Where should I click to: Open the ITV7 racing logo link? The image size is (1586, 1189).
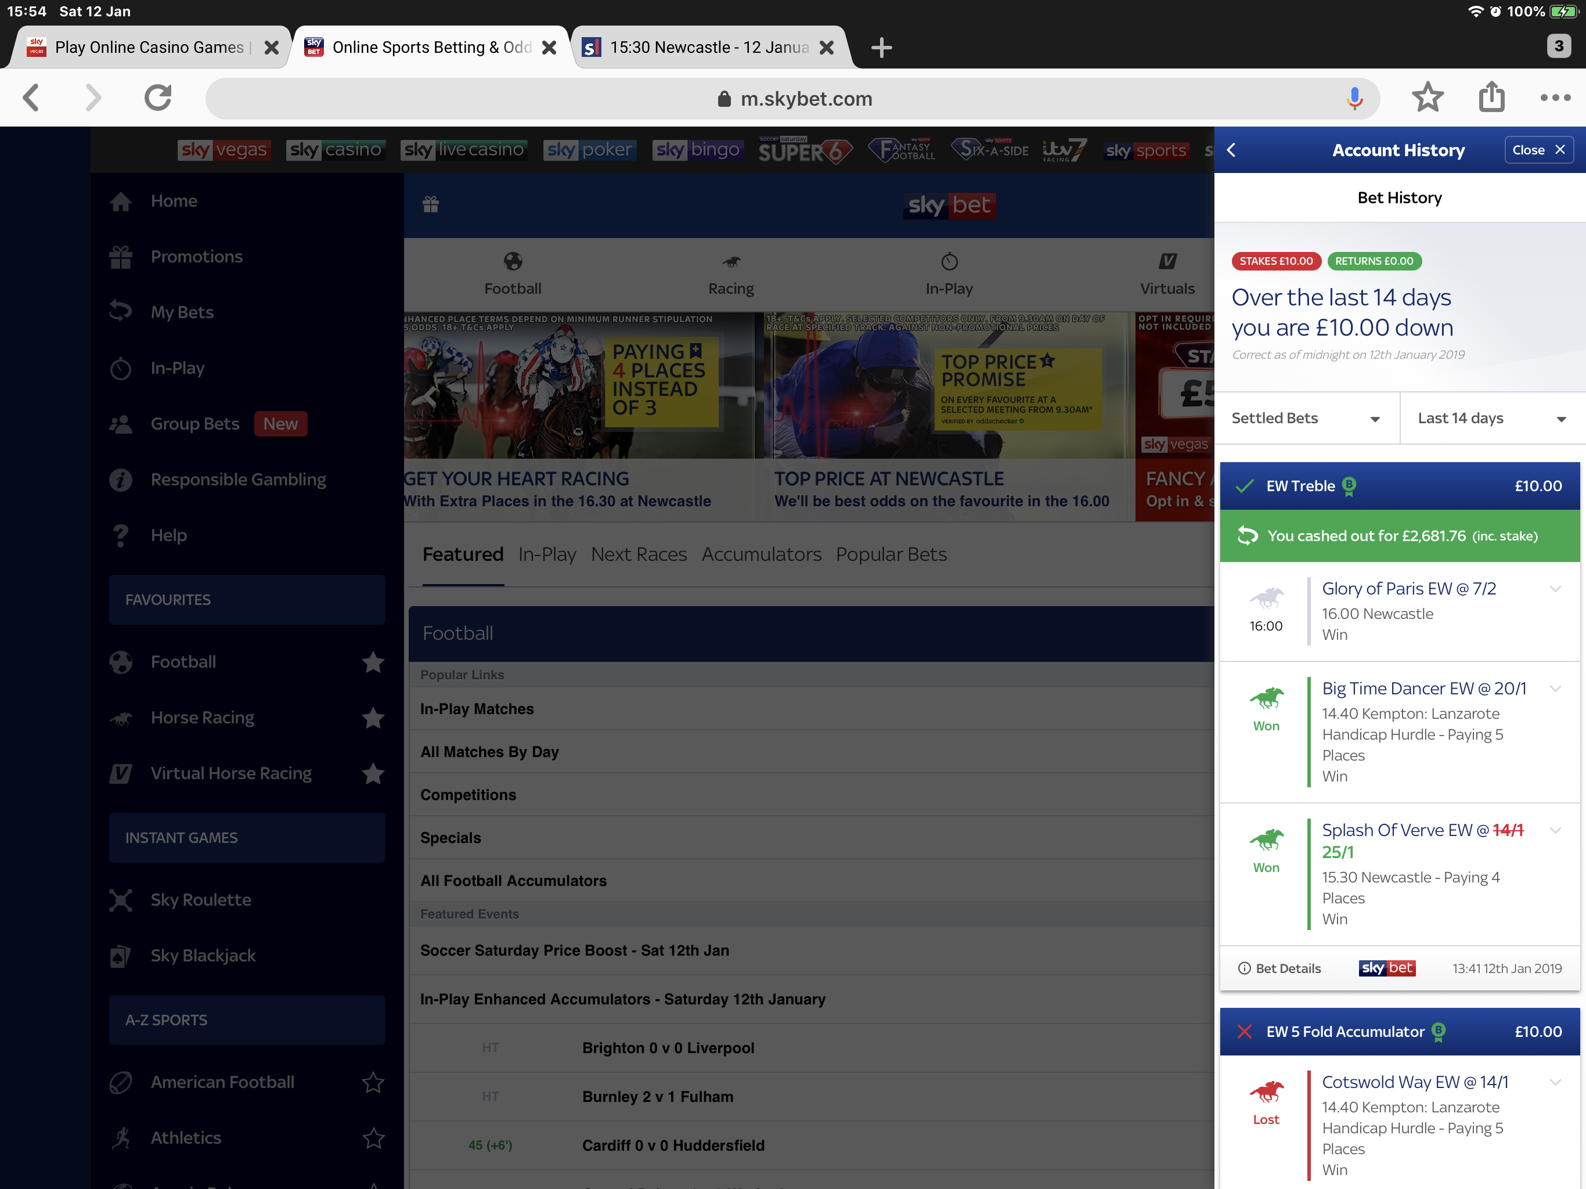(1064, 150)
